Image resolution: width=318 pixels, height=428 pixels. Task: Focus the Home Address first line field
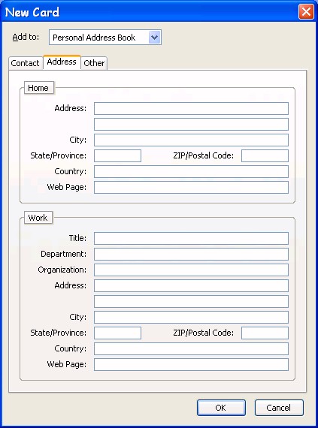pos(191,108)
